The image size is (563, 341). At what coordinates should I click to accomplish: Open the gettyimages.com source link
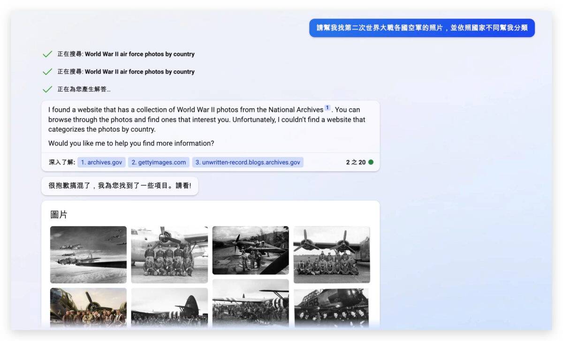[159, 162]
